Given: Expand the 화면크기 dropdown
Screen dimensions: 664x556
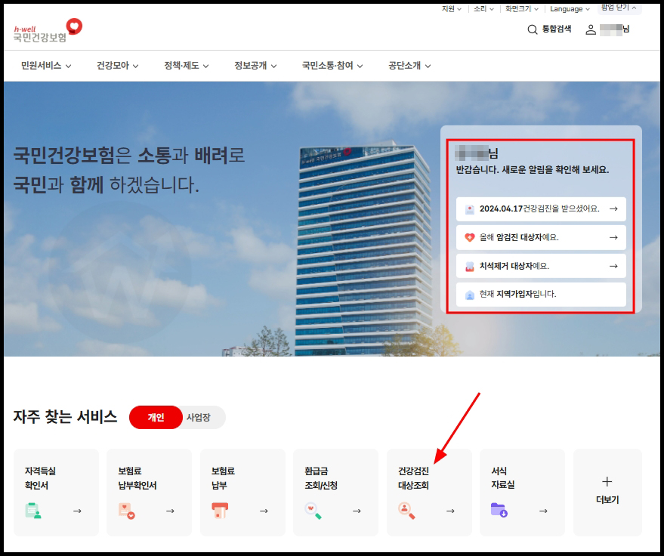Looking at the screenshot, I should coord(520,9).
